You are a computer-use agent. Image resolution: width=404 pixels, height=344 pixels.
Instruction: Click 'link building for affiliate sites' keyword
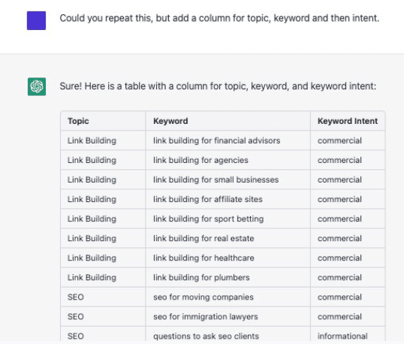208,199
